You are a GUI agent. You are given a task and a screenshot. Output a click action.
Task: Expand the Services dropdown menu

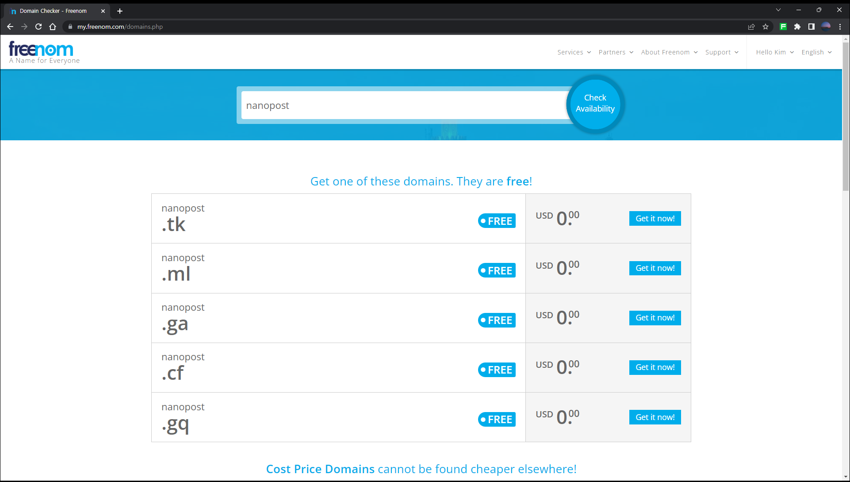coord(574,52)
